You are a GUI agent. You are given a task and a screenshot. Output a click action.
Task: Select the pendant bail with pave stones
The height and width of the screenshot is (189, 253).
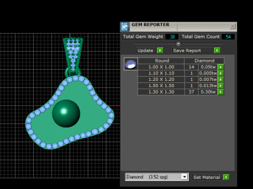point(73,56)
